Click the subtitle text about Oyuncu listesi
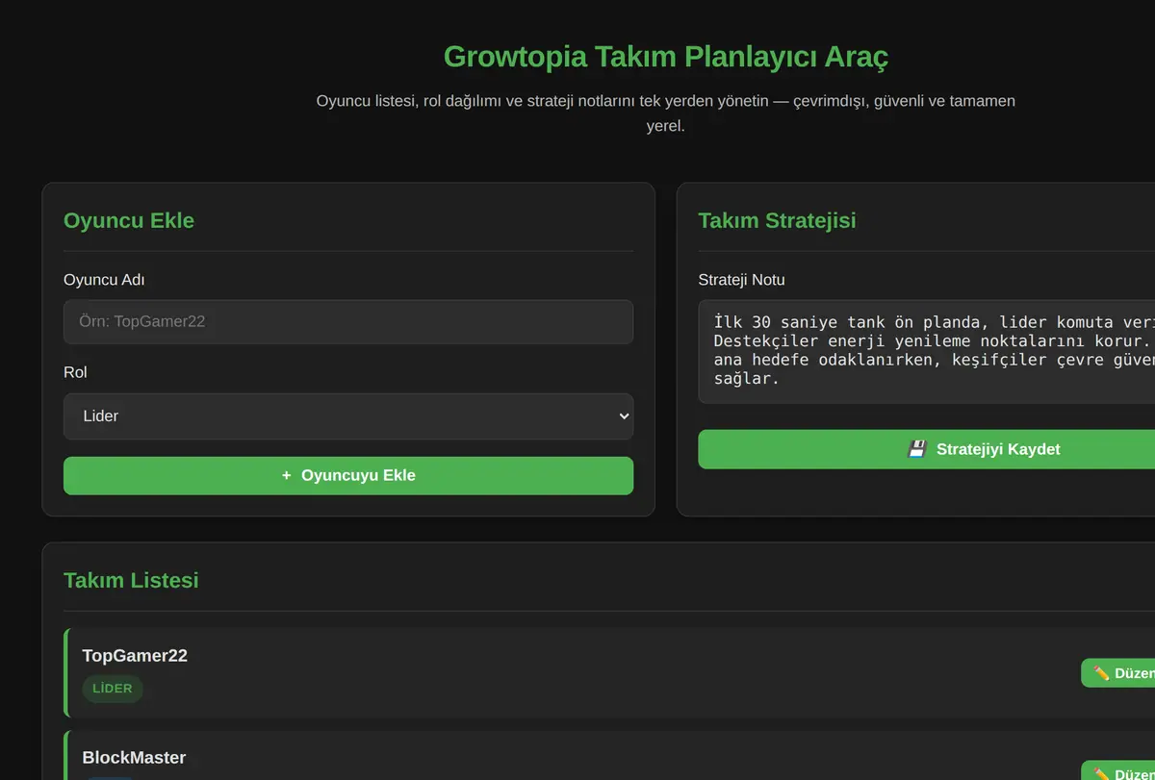This screenshot has width=1155, height=780. pyautogui.click(x=666, y=113)
